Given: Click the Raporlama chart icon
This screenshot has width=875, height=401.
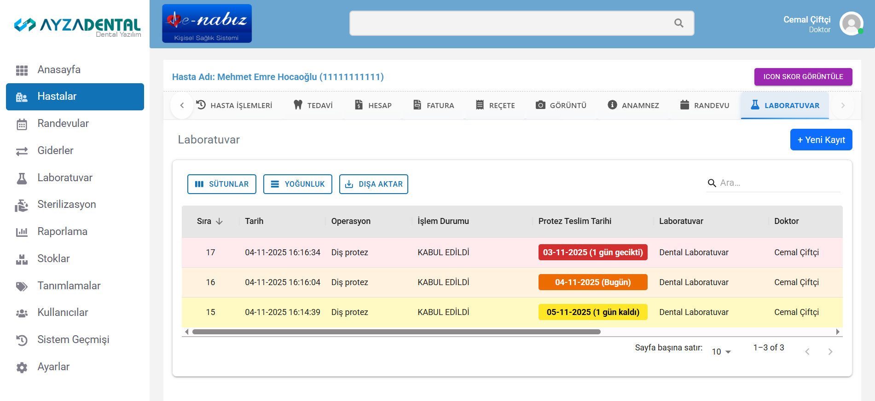Looking at the screenshot, I should [22, 232].
